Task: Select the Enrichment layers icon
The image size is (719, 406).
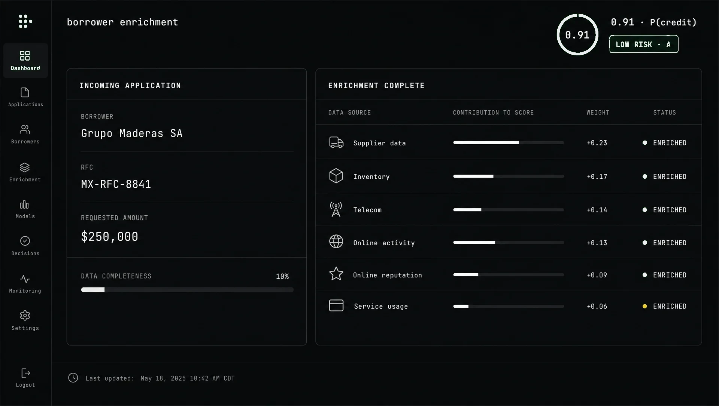Action: point(25,167)
